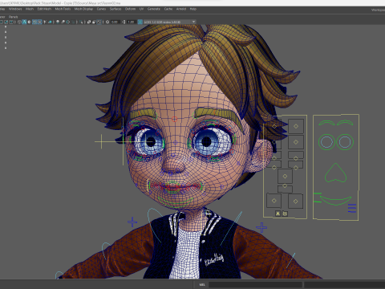Image resolution: width=385 pixels, height=289 pixels.
Task: Open the viewport Panels menu
Action: (x=13, y=17)
